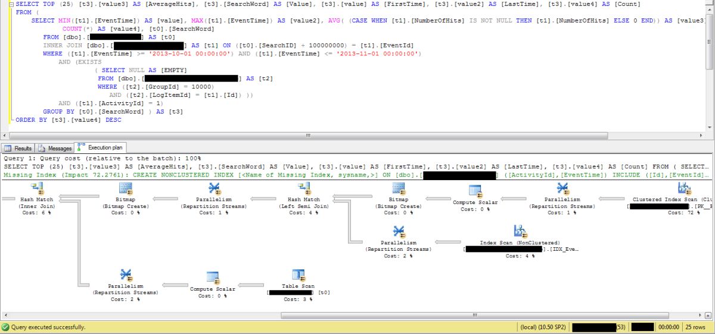715x334 pixels.
Task: Select the Parallelism icon beside Index Scan (NonClustered)
Action: (x=399, y=231)
